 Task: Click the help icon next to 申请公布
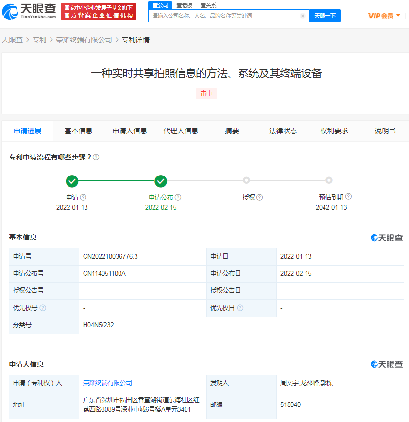(178, 197)
